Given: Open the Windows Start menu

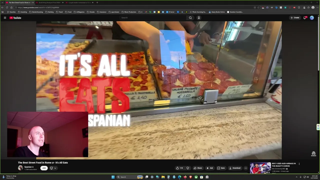Looking at the screenshot, I should [x=113, y=177].
